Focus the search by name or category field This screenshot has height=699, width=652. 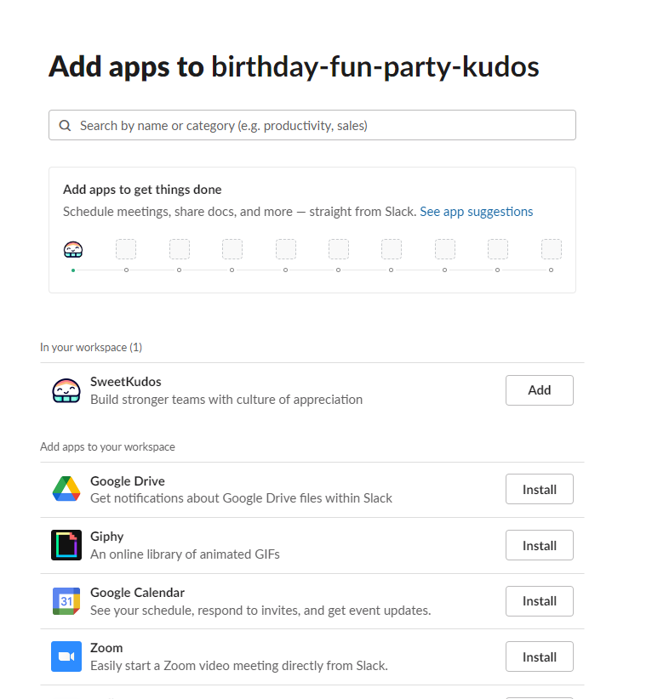pyautogui.click(x=323, y=126)
